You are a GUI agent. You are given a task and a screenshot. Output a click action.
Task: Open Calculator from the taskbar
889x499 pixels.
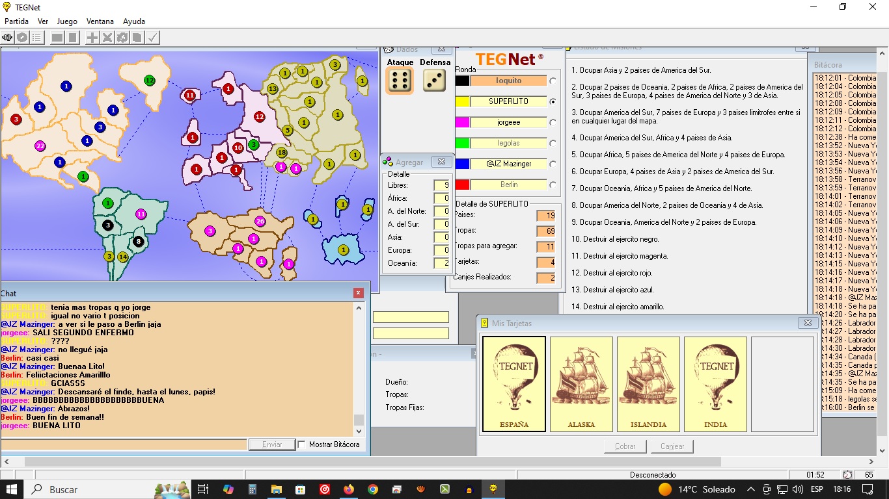tap(252, 489)
